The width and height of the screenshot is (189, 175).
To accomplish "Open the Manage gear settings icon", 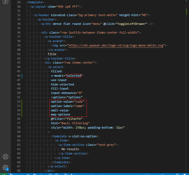I will 5,168.
